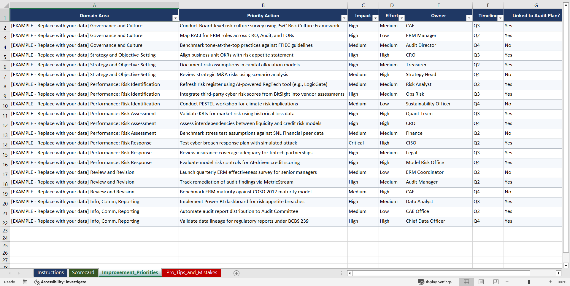Screen dimensions: 570x286
Task: Open the filter dropdown on Owner column
Action: pyautogui.click(x=469, y=18)
